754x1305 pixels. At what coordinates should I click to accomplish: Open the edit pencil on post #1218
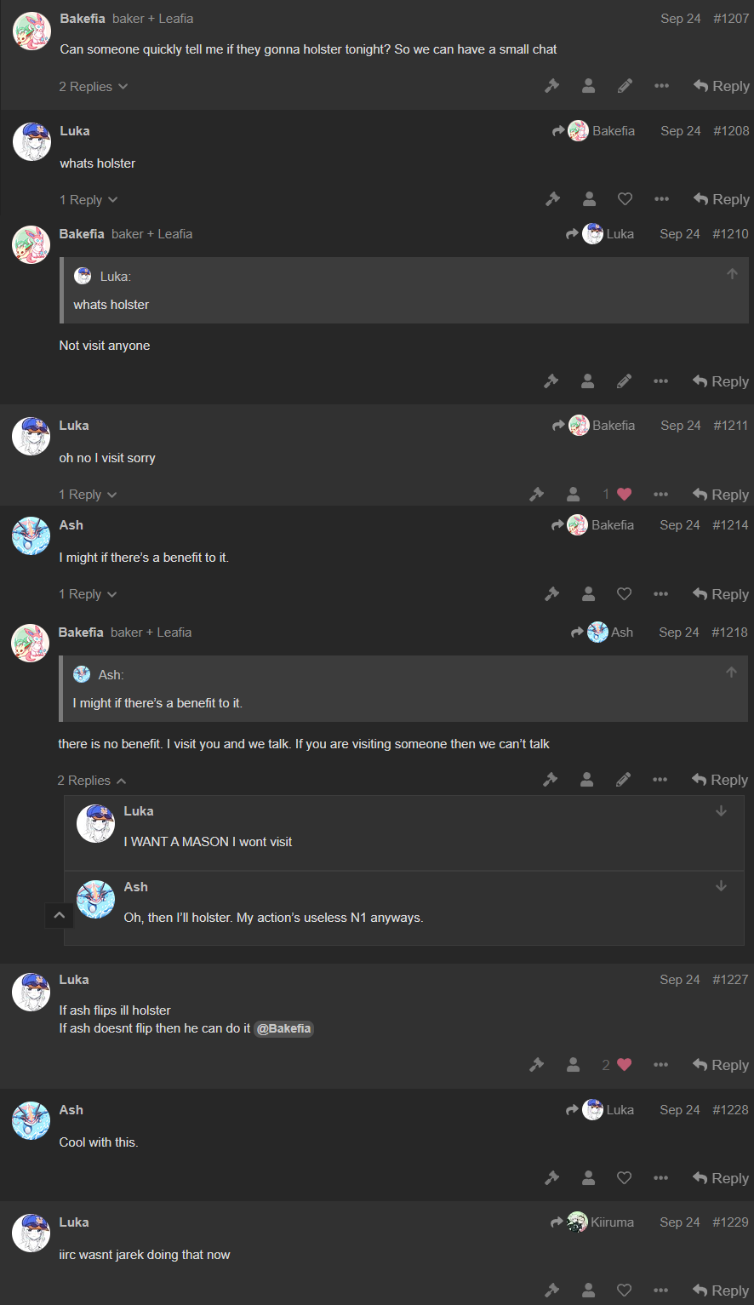point(623,780)
